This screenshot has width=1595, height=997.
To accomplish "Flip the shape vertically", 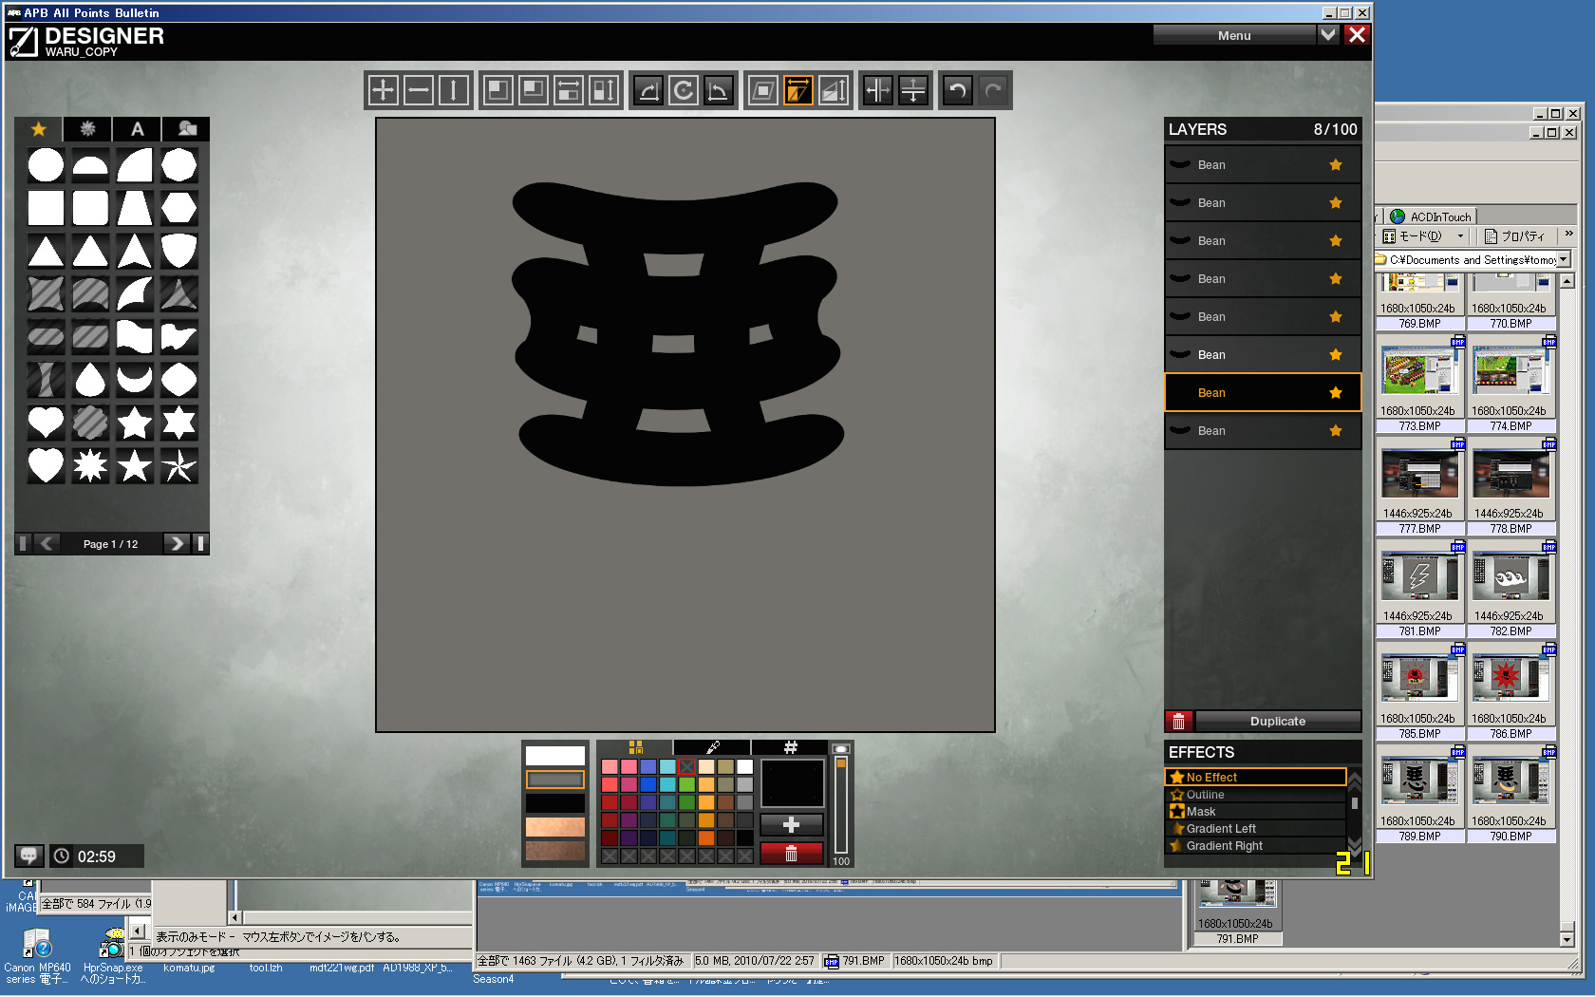I will (912, 90).
